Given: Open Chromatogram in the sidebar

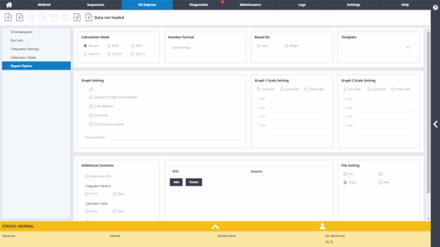Looking at the screenshot, I should pos(36,32).
